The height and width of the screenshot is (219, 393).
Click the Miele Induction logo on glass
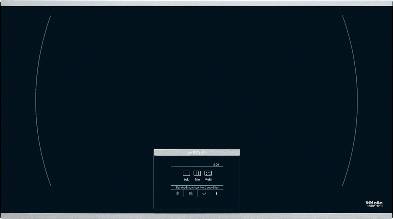click(x=374, y=204)
